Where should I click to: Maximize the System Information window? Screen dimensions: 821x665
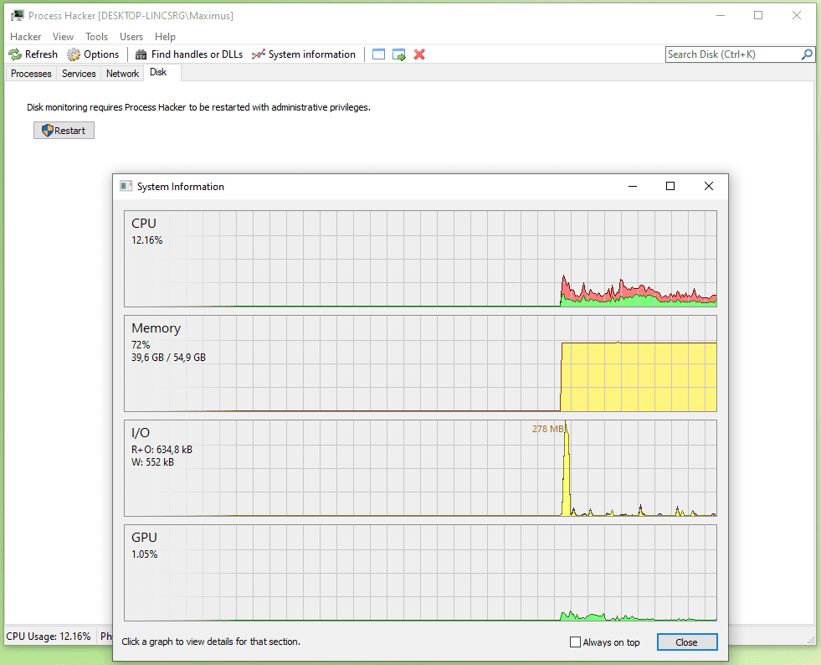tap(670, 186)
